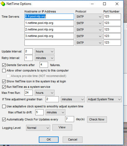127x146 pixels.
Task: Click the NetTime clock icon in title bar
Action: pos(3,4)
